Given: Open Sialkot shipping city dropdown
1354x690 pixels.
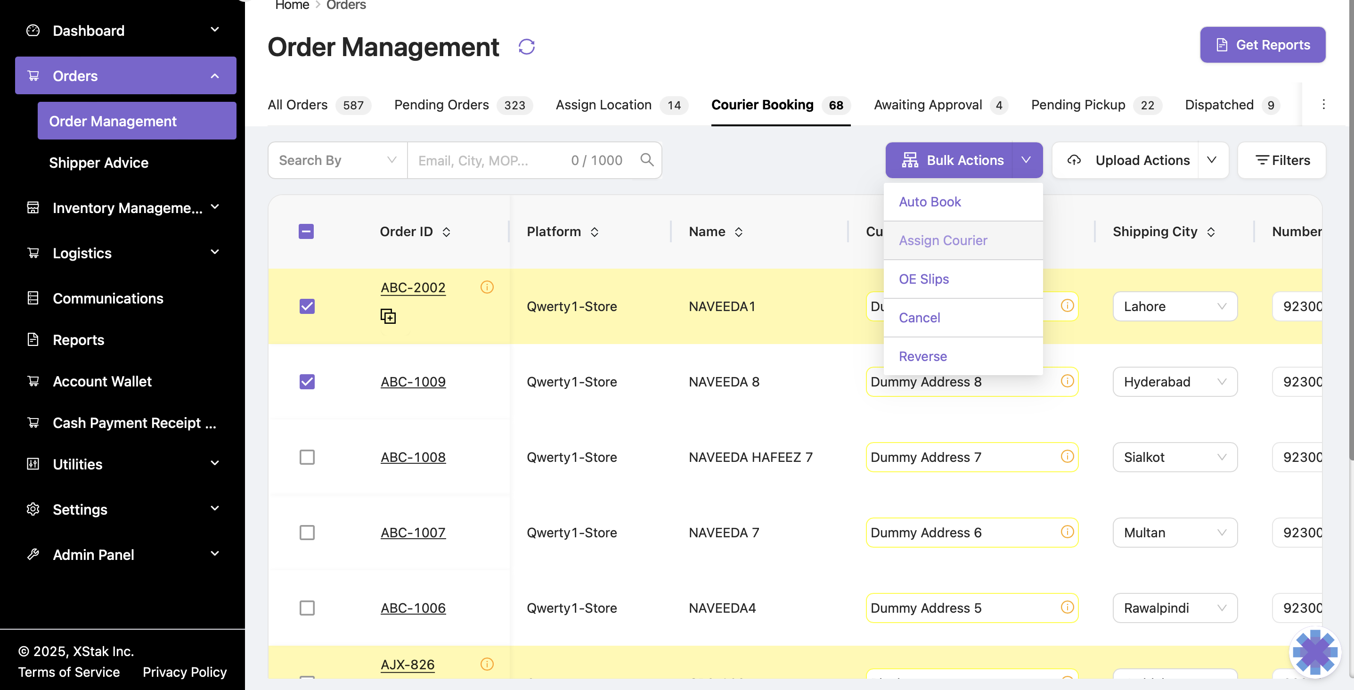Looking at the screenshot, I should click(x=1175, y=457).
